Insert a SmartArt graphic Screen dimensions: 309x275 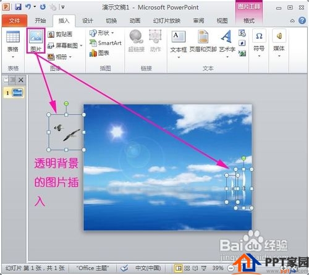pos(106,43)
